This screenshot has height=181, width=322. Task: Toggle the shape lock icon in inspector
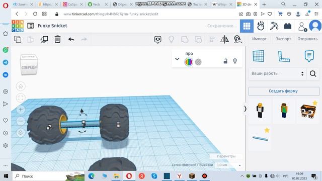225,61
